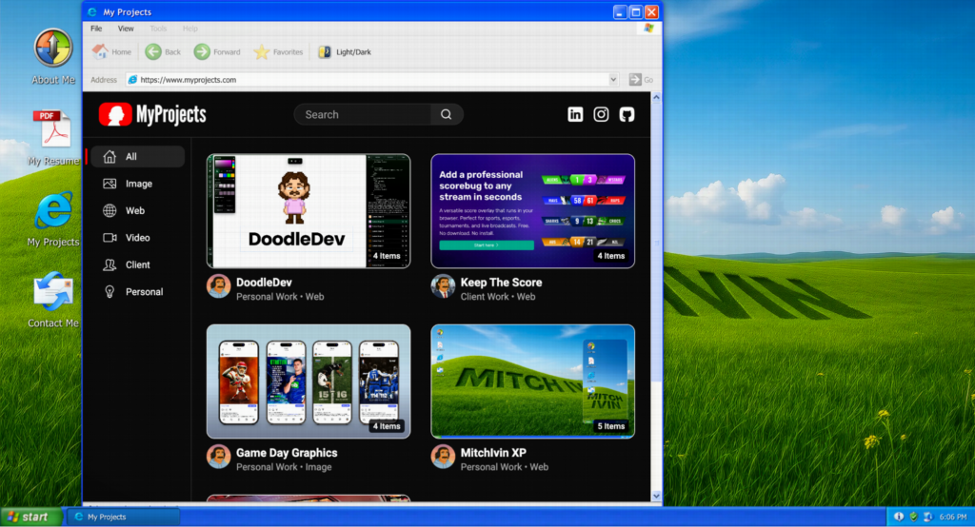Select the Video category in sidebar
The height and width of the screenshot is (527, 975).
pos(136,238)
